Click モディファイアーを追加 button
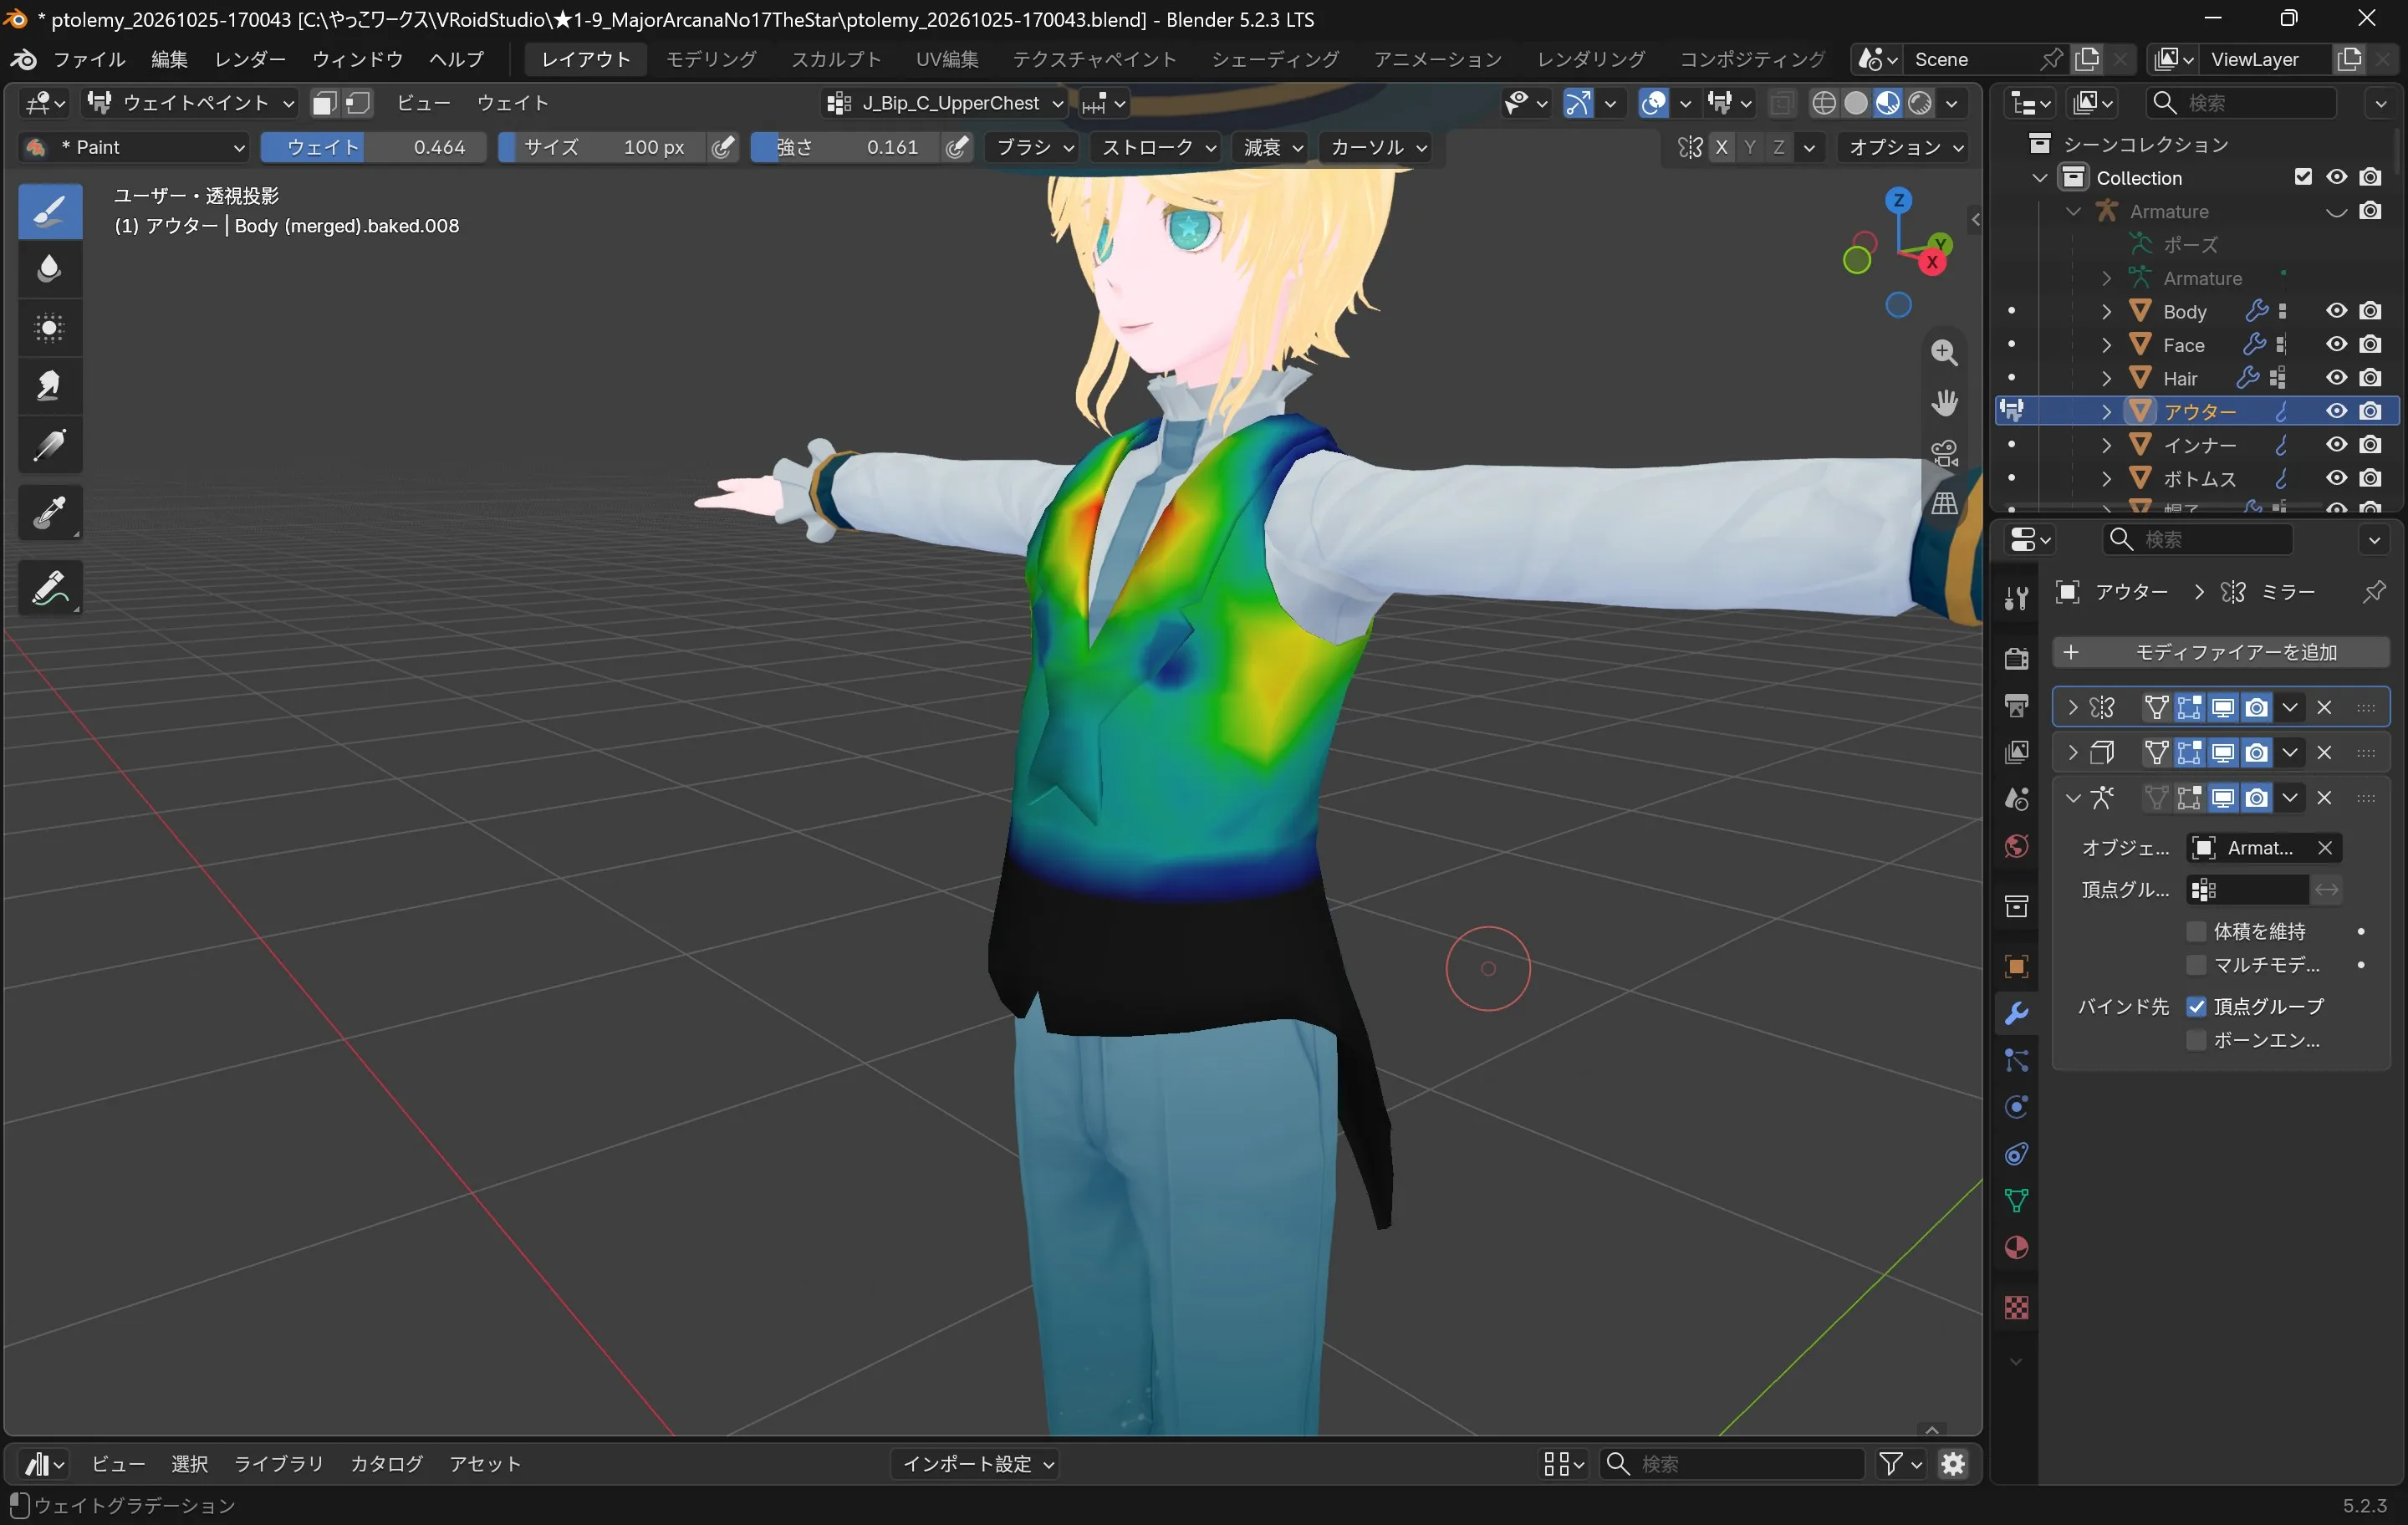 point(2220,652)
